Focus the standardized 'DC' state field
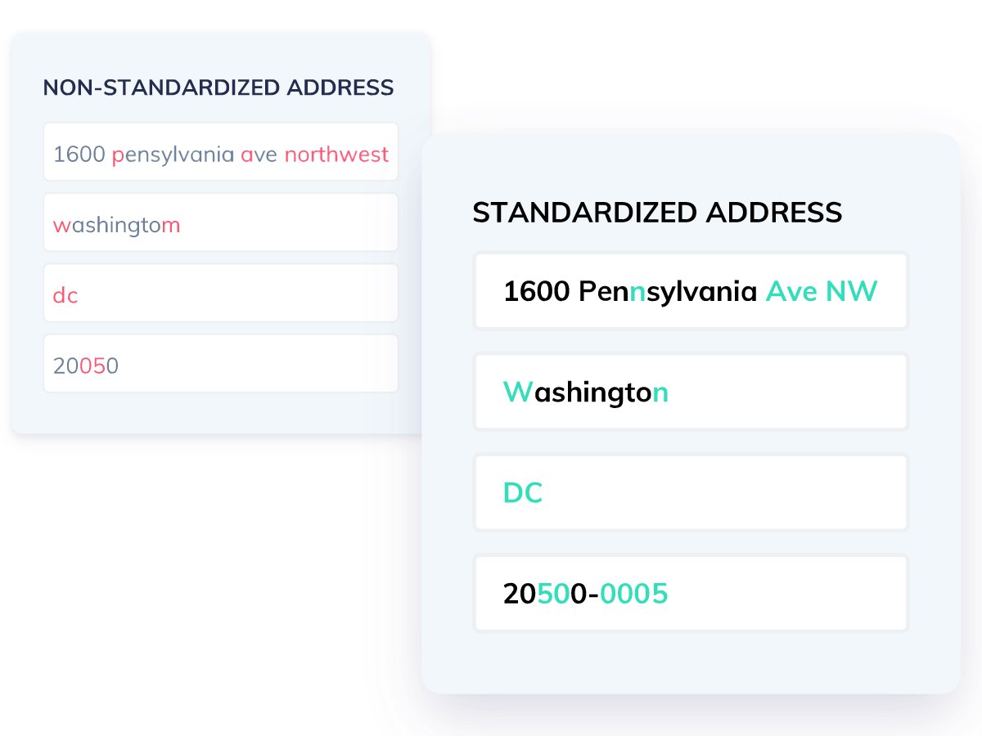Screen dimensions: 982x736 click(691, 492)
